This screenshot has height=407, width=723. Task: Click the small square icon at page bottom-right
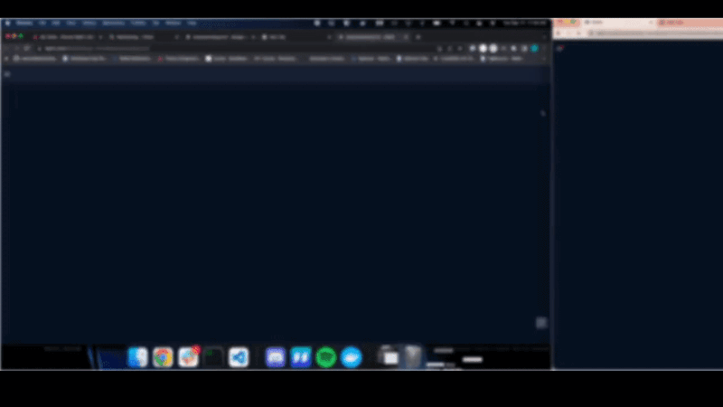click(541, 323)
